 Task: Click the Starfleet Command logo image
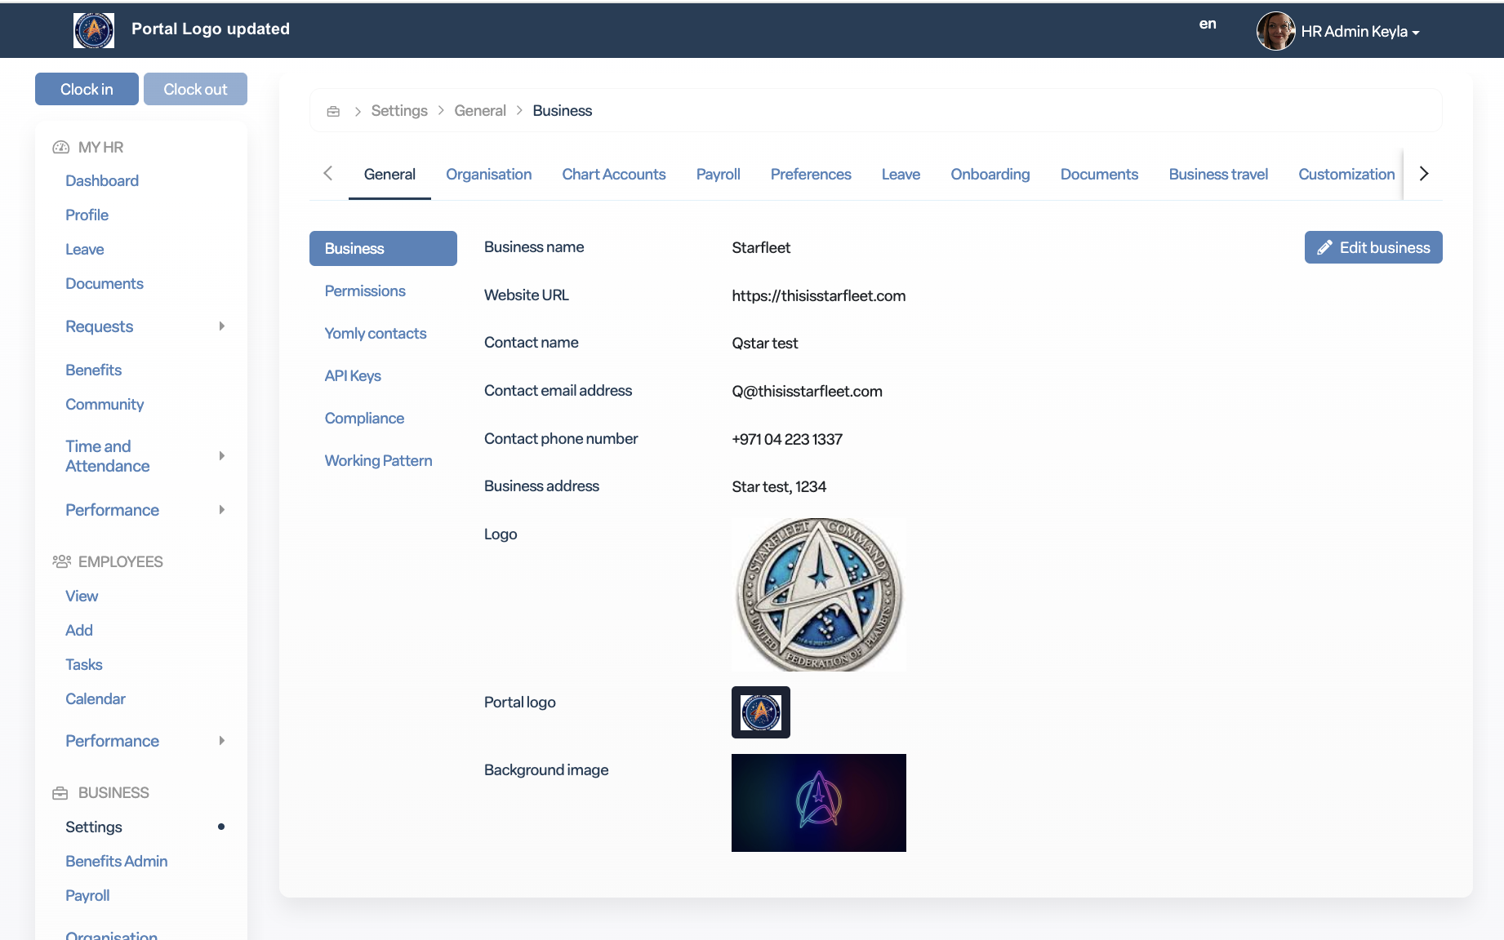(818, 595)
